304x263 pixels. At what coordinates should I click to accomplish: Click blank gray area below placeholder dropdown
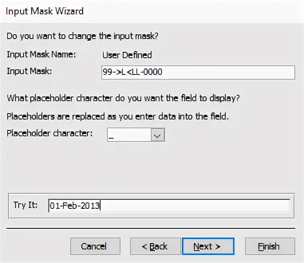(x=152, y=167)
